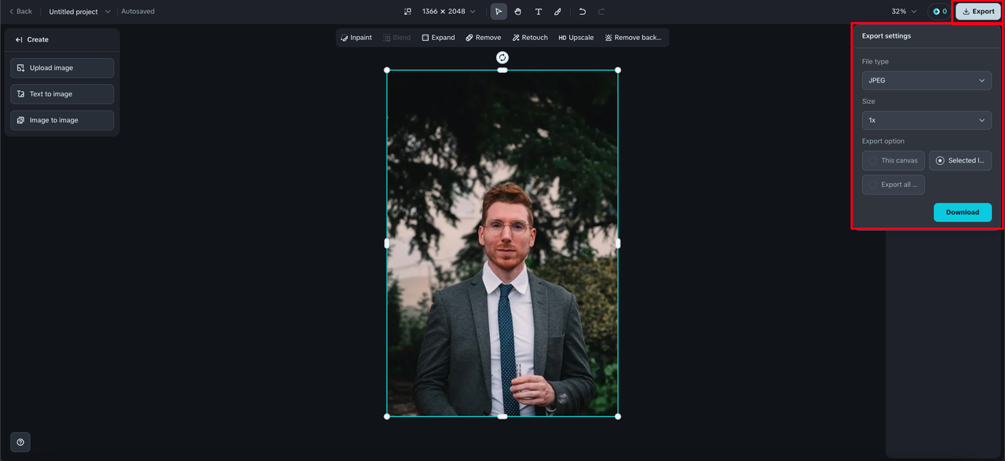Apply the Retouch tool

point(530,38)
